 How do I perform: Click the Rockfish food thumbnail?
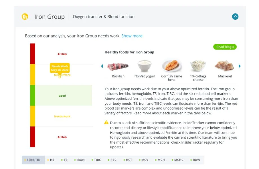click(118, 66)
